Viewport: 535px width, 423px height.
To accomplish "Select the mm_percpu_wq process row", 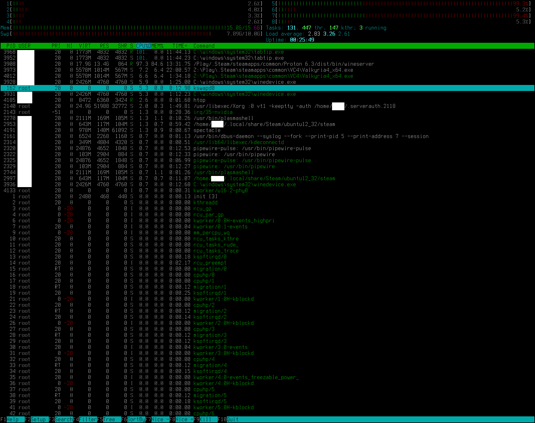I will click(x=267, y=233).
